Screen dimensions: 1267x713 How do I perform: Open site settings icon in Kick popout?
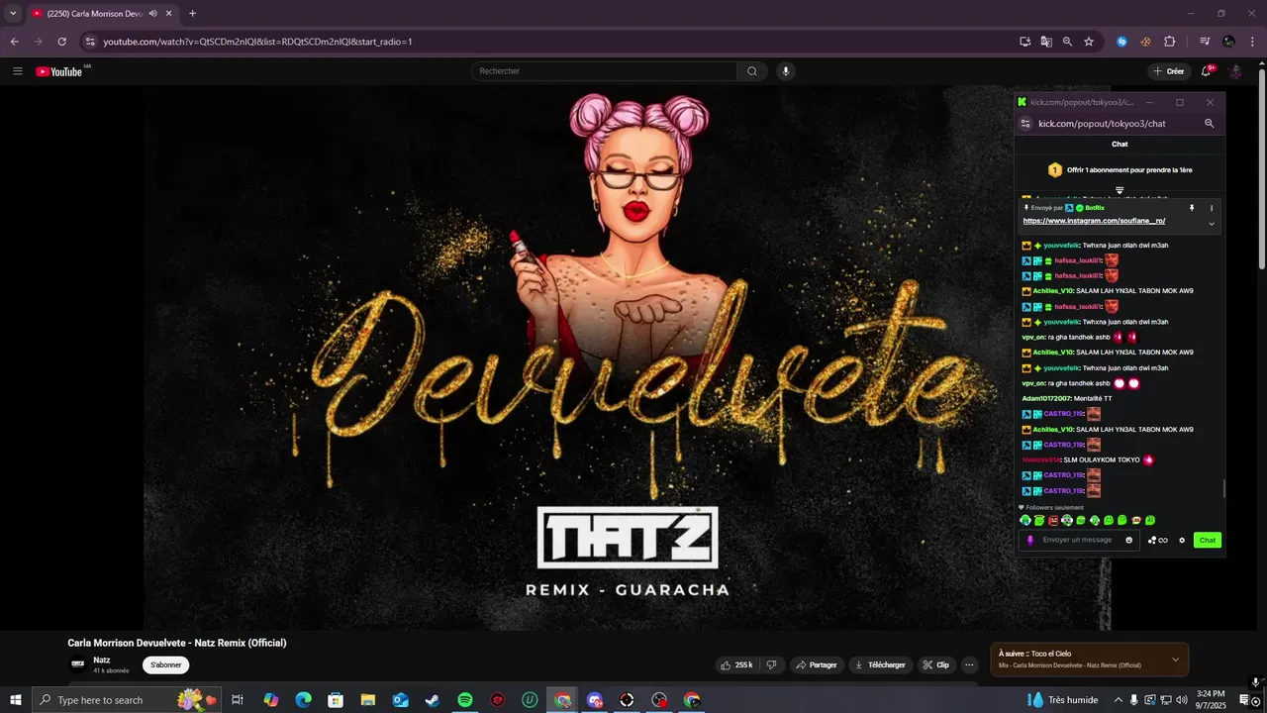(x=1025, y=124)
